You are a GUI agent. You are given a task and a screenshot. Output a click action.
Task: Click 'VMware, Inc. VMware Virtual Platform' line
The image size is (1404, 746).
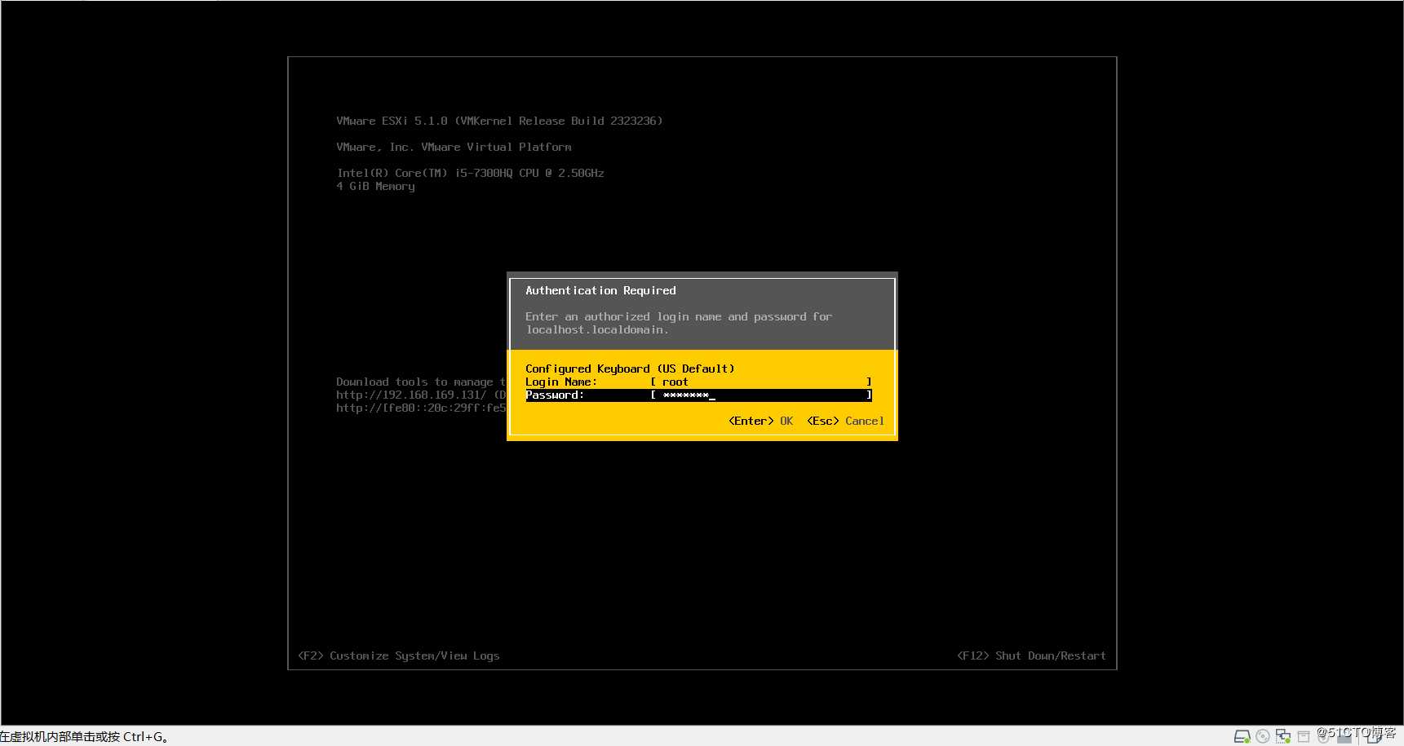[454, 147]
